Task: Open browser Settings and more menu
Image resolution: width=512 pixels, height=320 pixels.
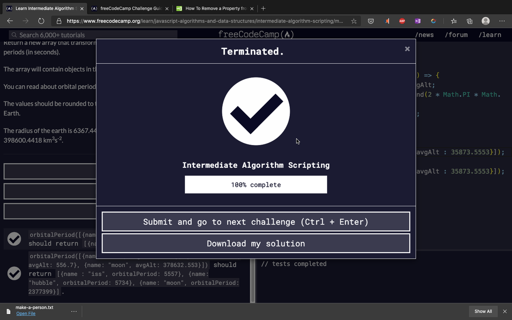Action: click(502, 21)
